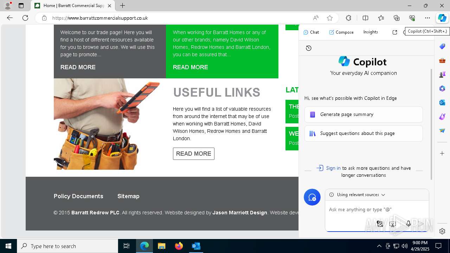Click the taskbar search box

click(x=67, y=246)
